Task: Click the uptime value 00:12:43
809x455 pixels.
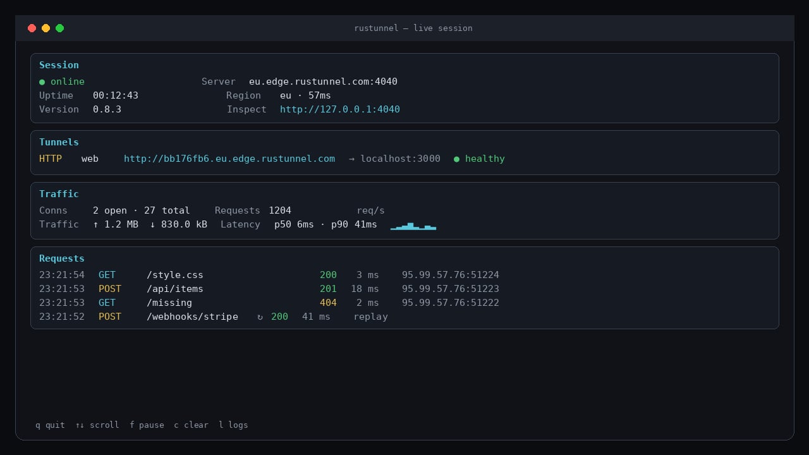Action: click(x=116, y=95)
